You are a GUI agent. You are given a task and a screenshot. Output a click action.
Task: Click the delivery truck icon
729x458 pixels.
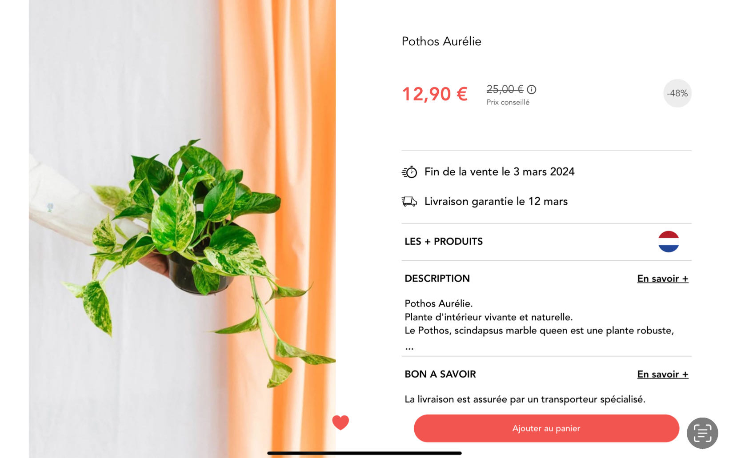point(409,202)
